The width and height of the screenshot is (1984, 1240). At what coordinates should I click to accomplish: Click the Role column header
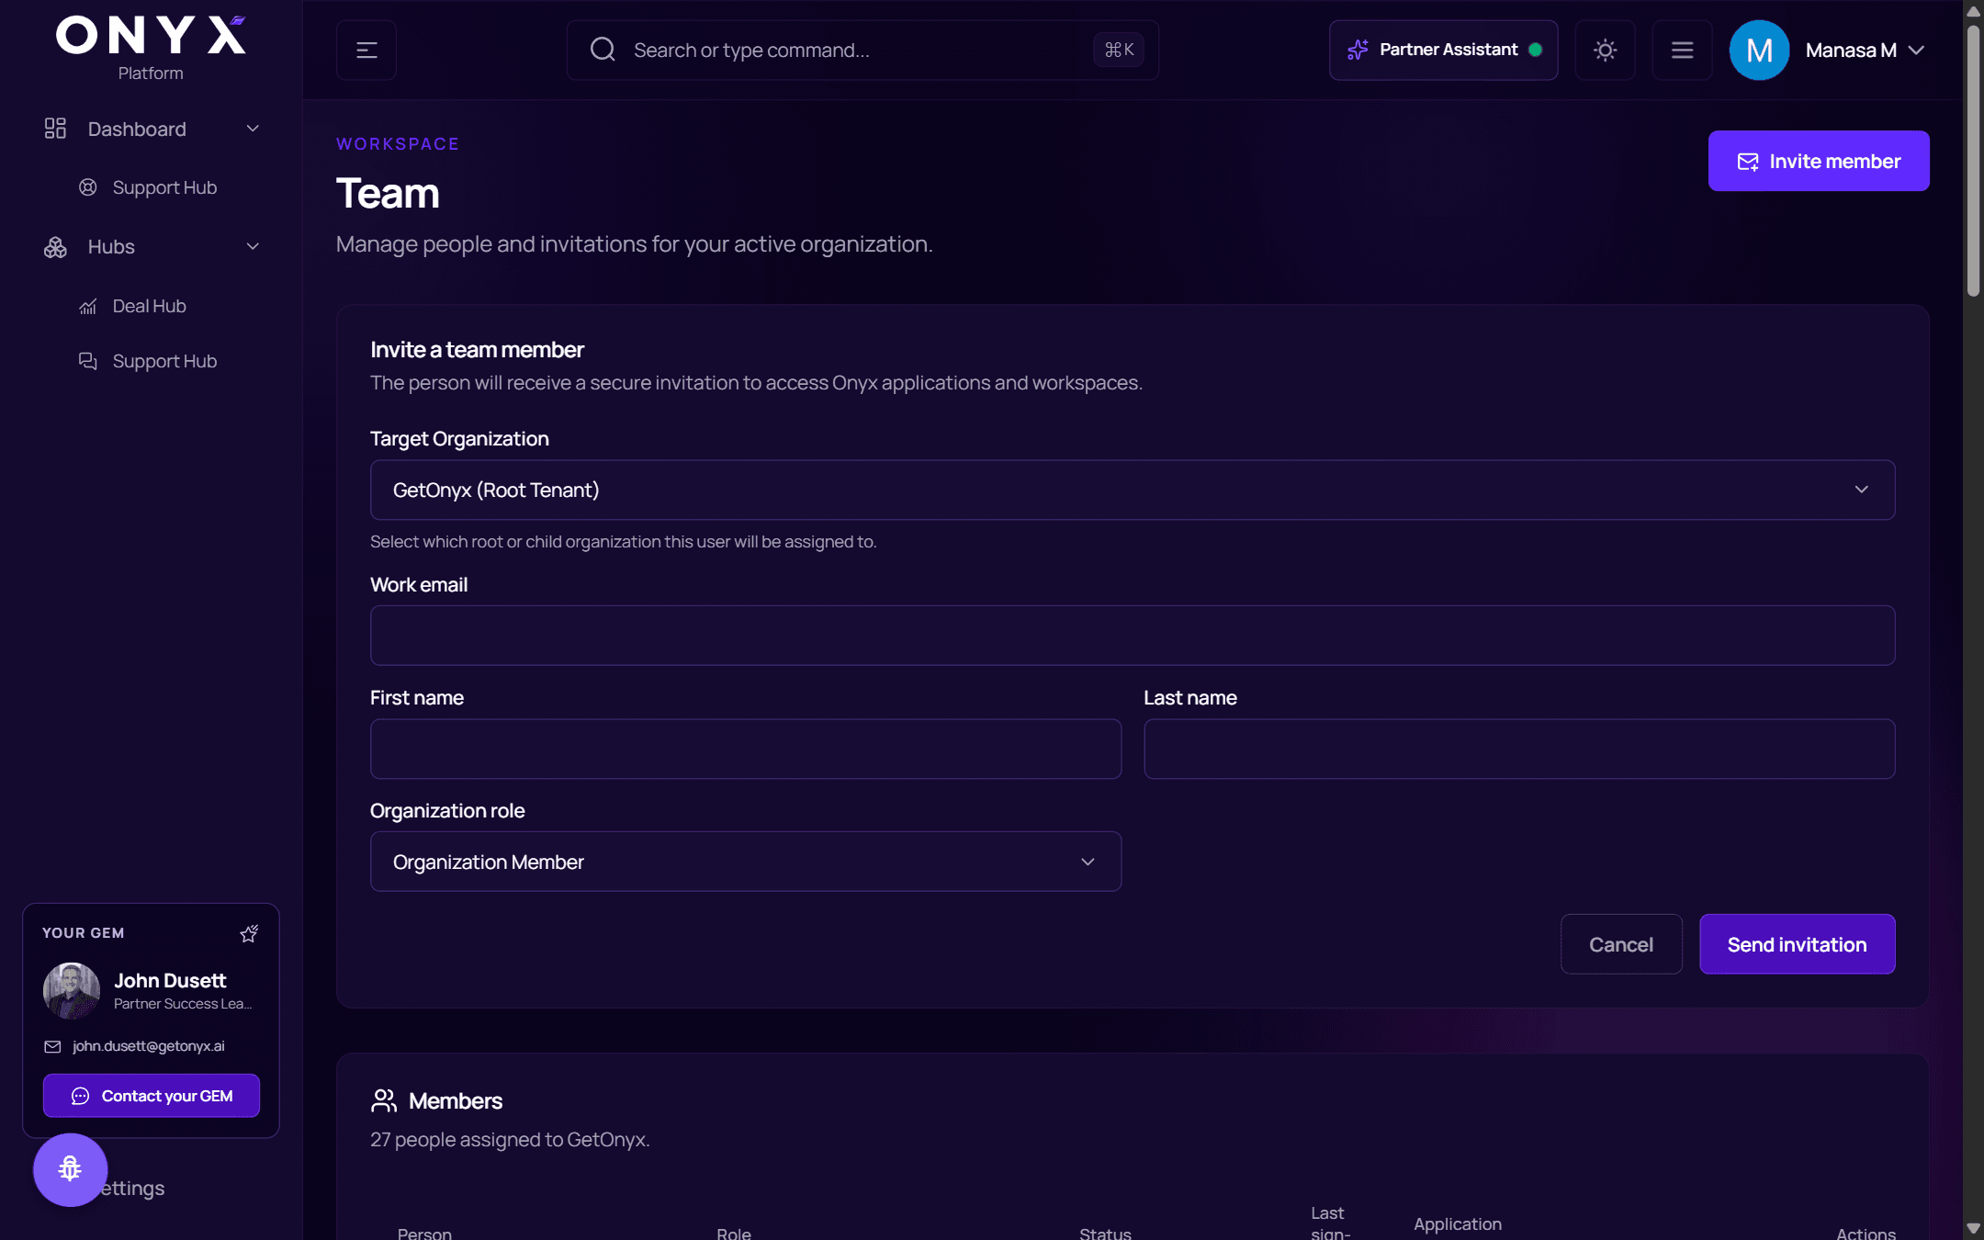click(x=734, y=1233)
